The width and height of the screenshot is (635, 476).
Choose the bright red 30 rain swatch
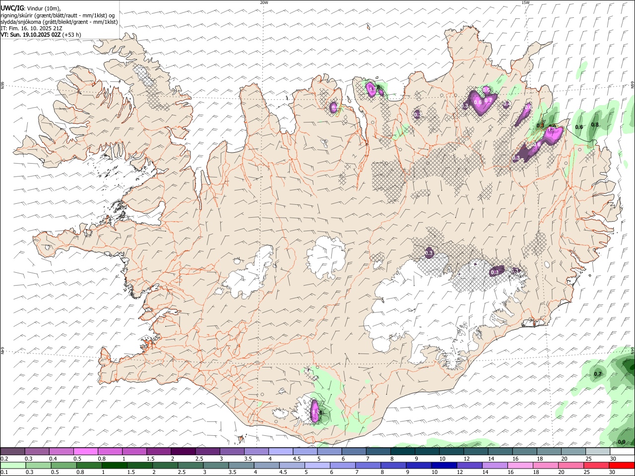(x=622, y=465)
